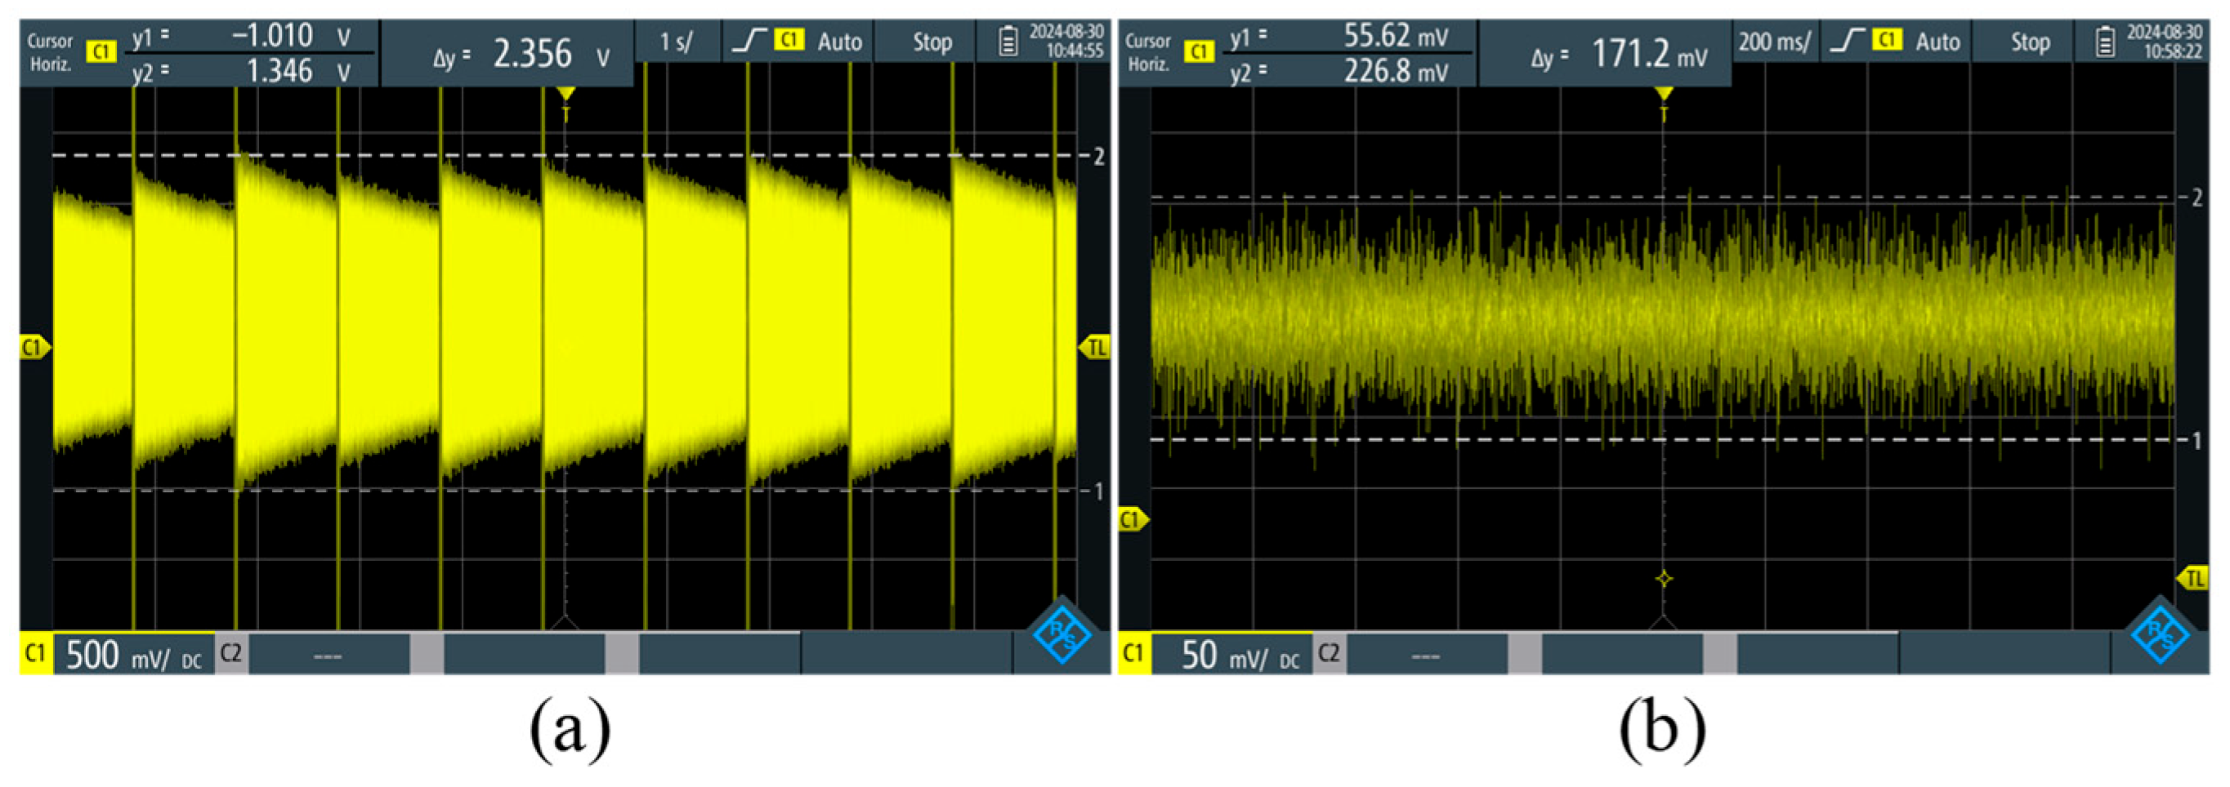Select the rising-edge trigger icon beside 200 ms/
2230x787 pixels.
(1848, 41)
